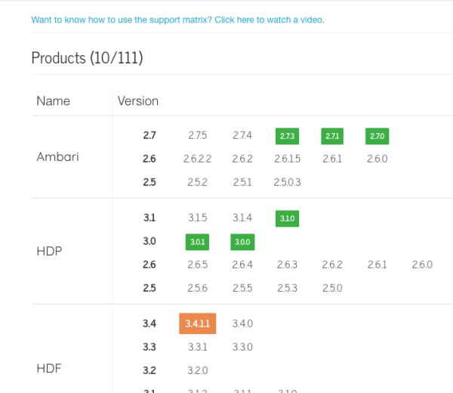Select HDP version 3.1.5
The image size is (453, 393).
pyautogui.click(x=197, y=218)
